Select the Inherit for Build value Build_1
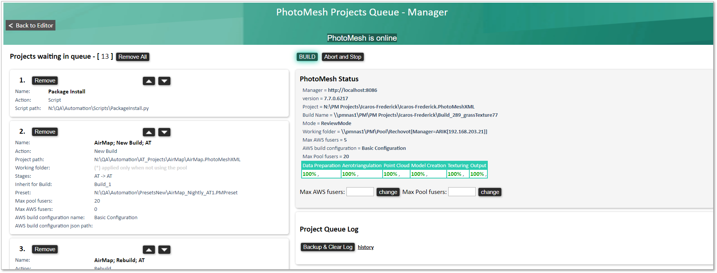Viewport: 717px width, 273px height. click(x=103, y=184)
